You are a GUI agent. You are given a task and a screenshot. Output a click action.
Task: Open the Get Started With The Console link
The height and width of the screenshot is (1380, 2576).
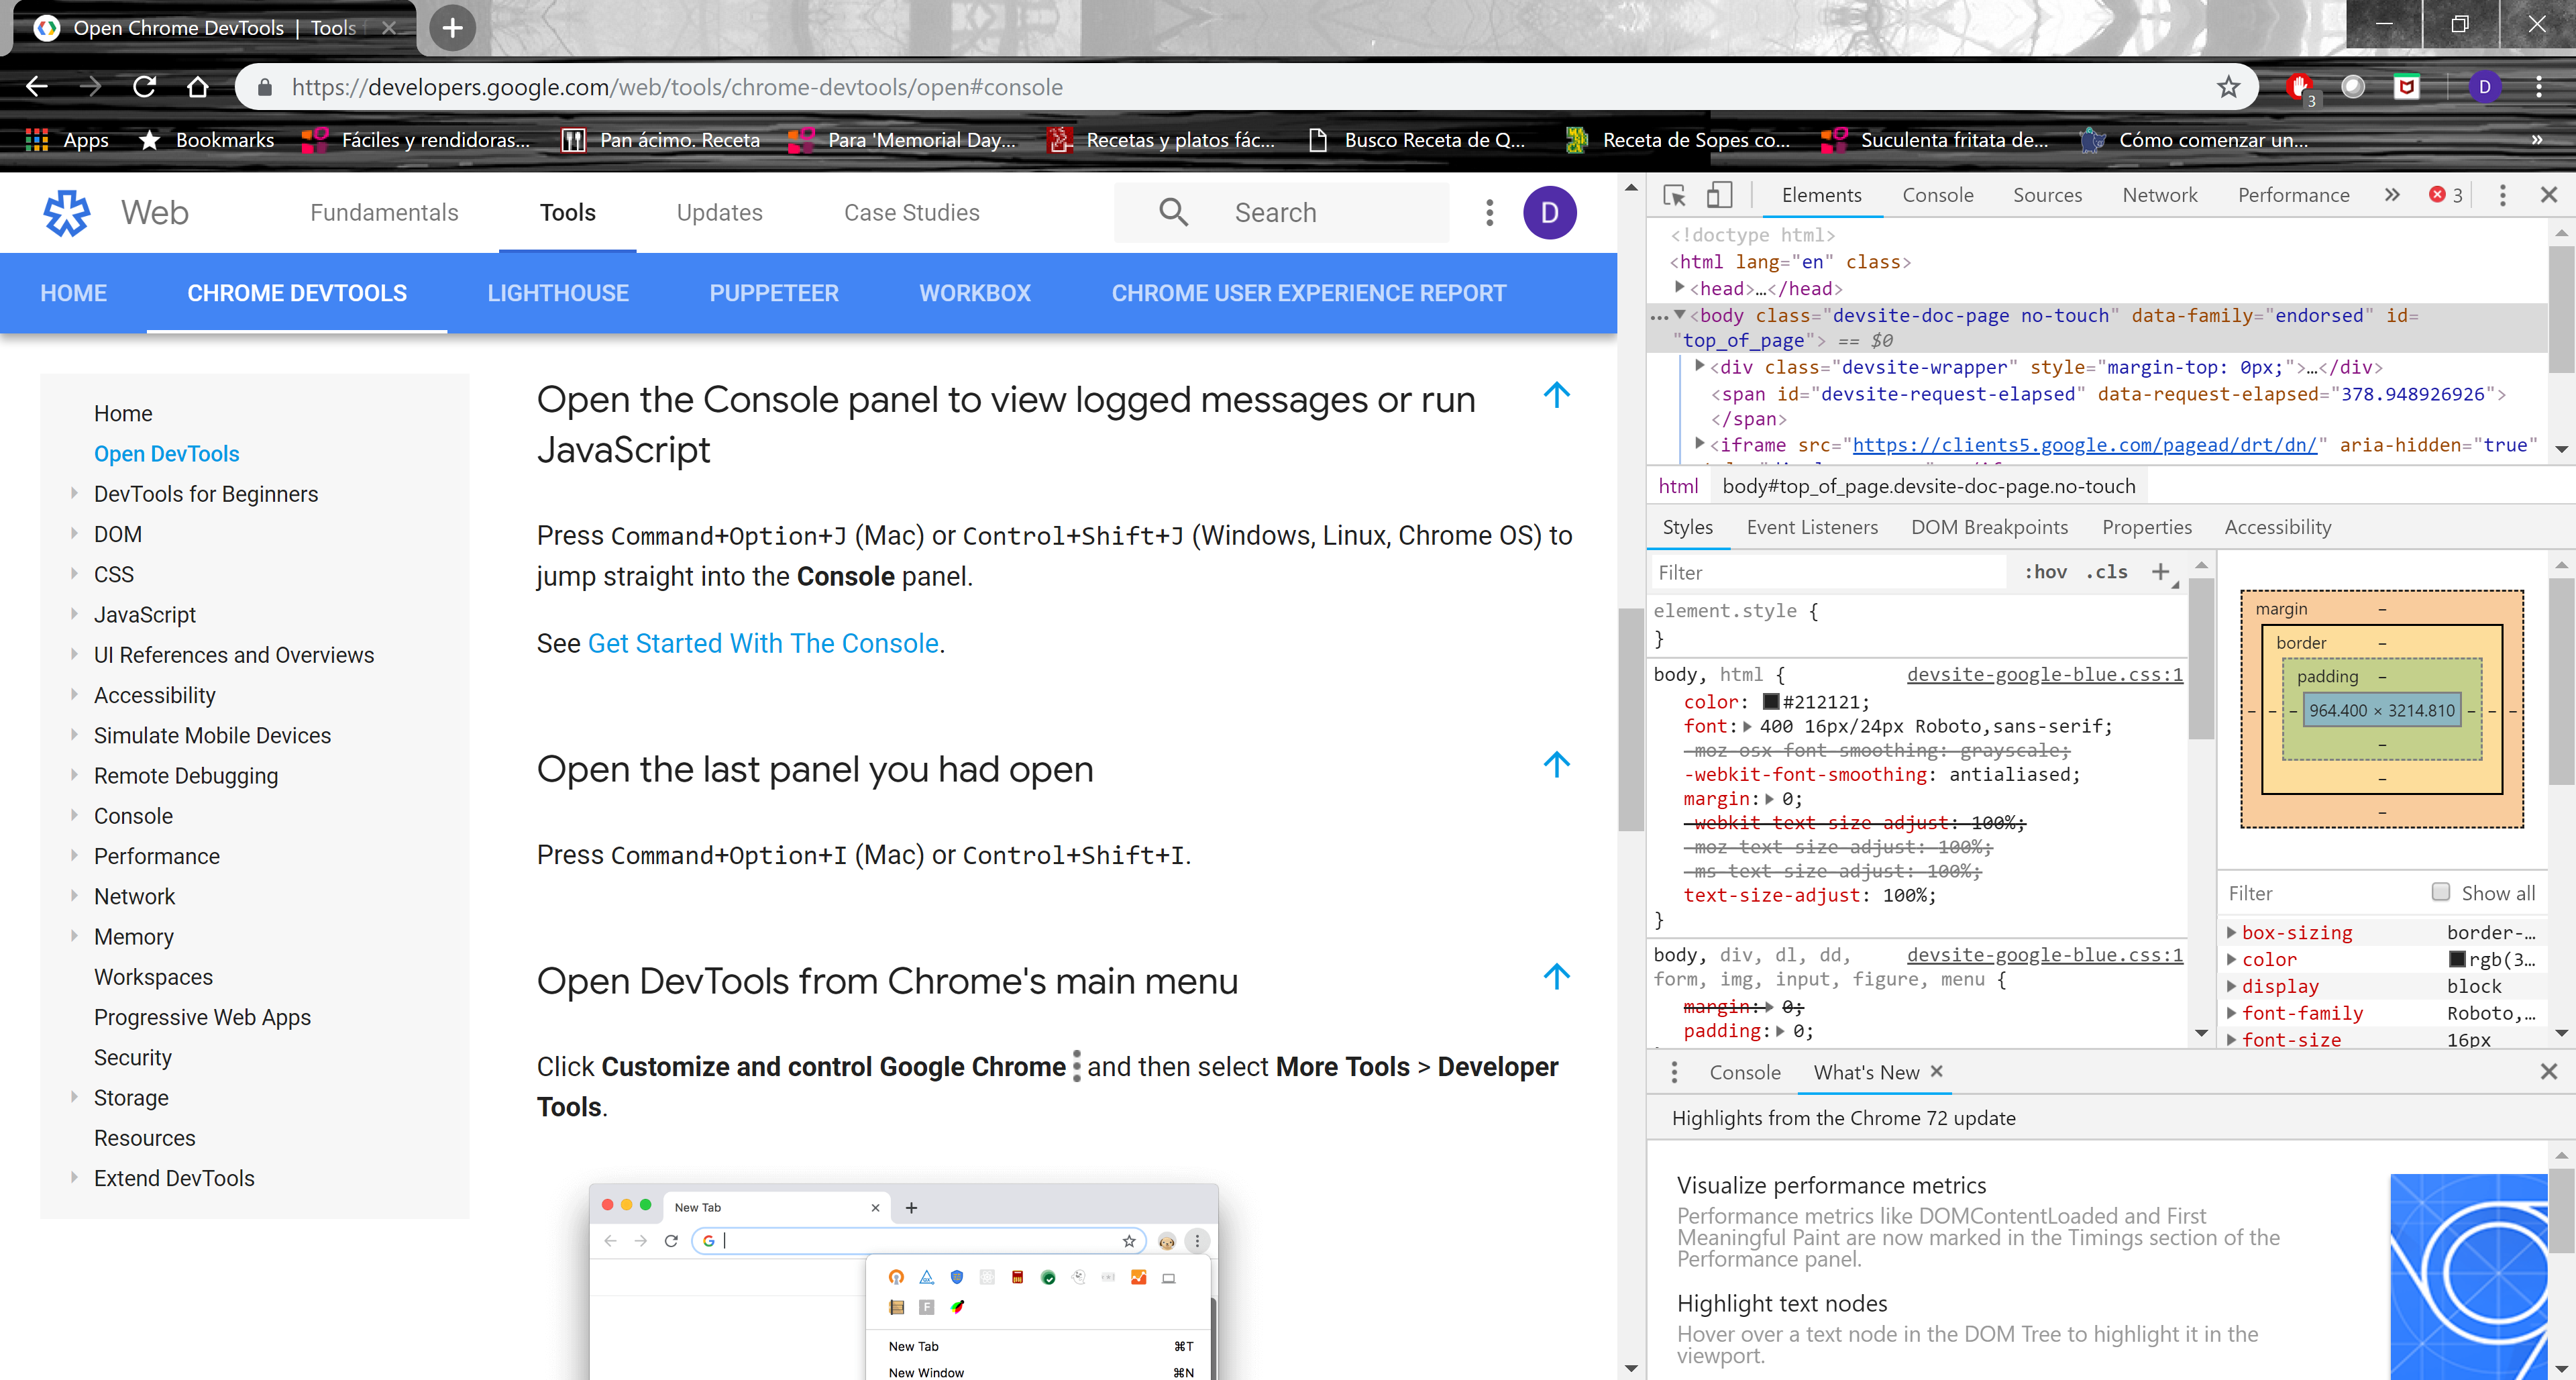[763, 643]
